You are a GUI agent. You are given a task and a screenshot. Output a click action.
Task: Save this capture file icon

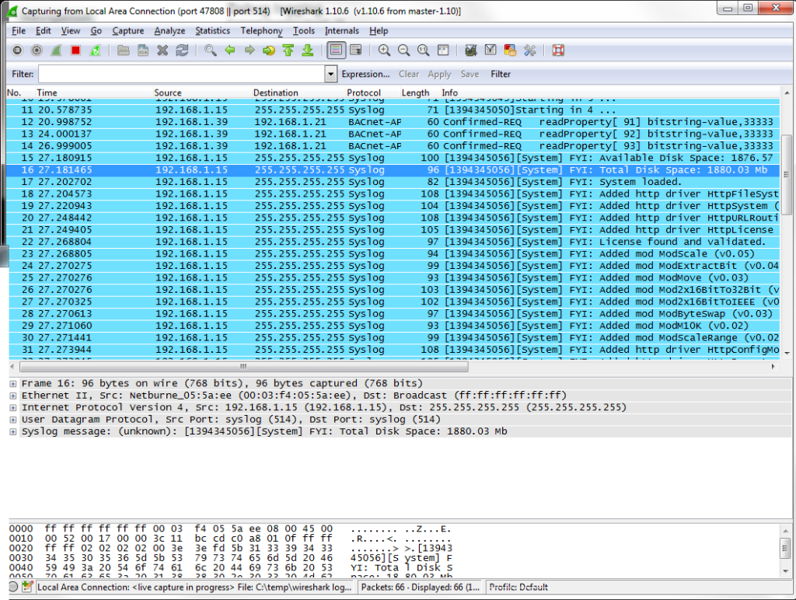coord(143,51)
